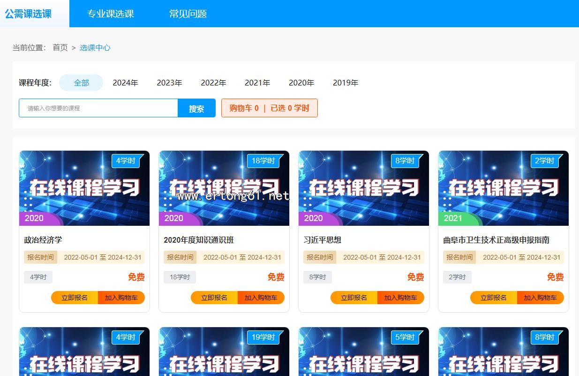Filter courses by 2024年
The height and width of the screenshot is (376, 579).
tap(125, 83)
